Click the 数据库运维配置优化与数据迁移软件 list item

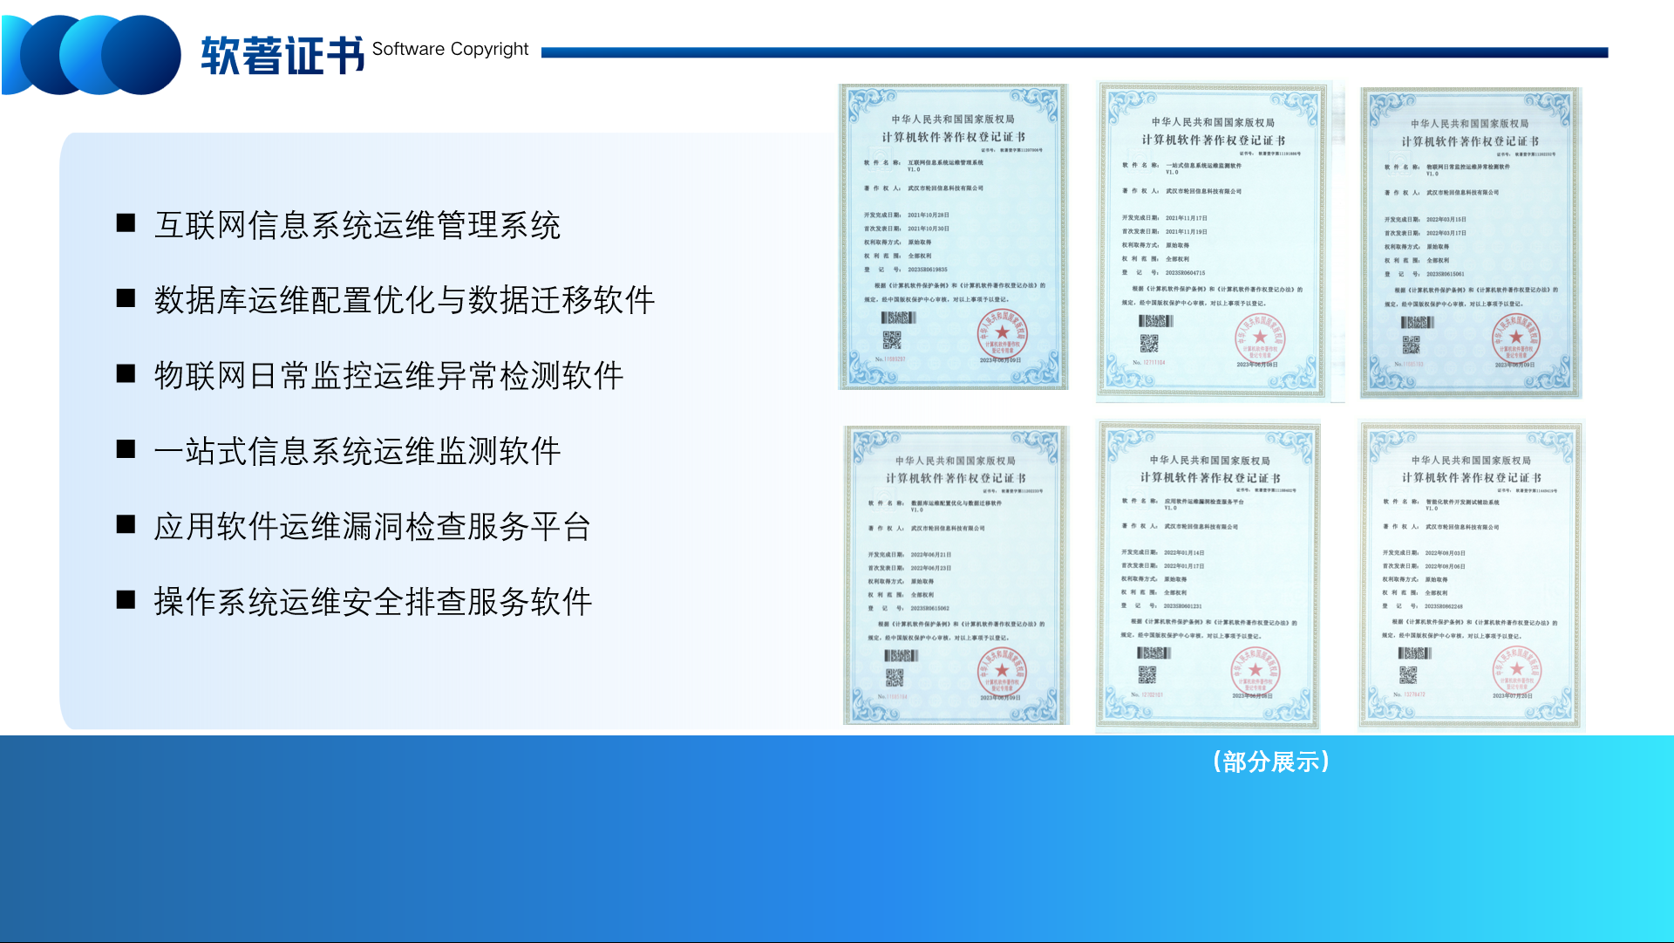coord(404,300)
